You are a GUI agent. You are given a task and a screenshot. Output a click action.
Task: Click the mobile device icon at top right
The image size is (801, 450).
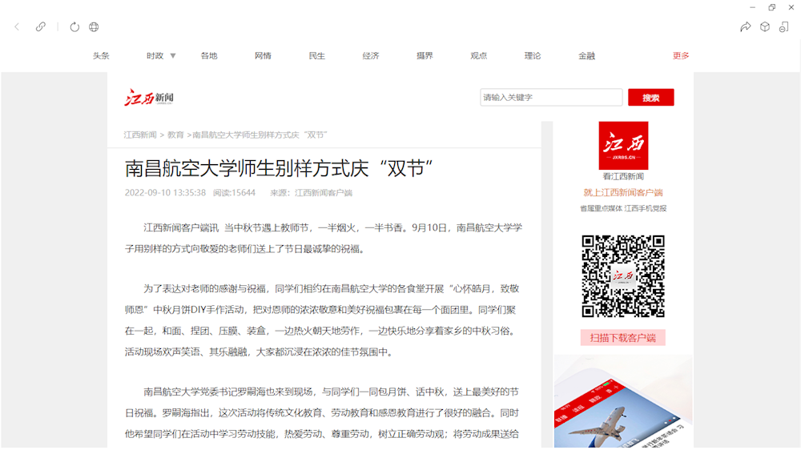click(784, 26)
